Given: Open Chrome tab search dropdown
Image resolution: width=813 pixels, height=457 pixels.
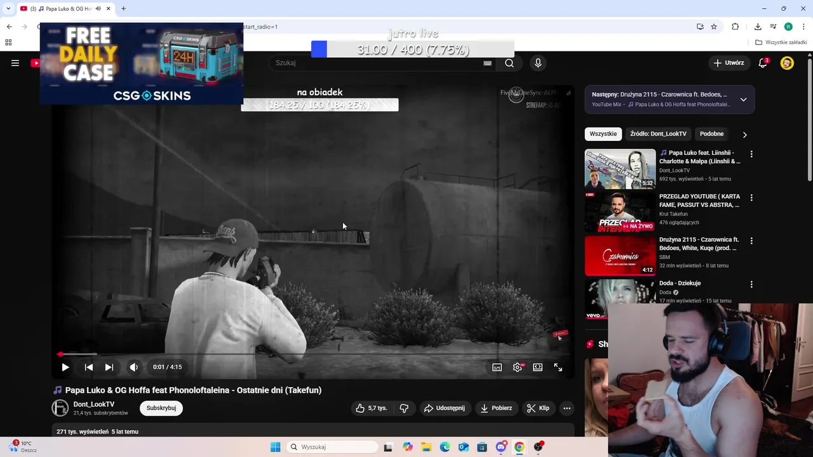Looking at the screenshot, I should (8, 8).
